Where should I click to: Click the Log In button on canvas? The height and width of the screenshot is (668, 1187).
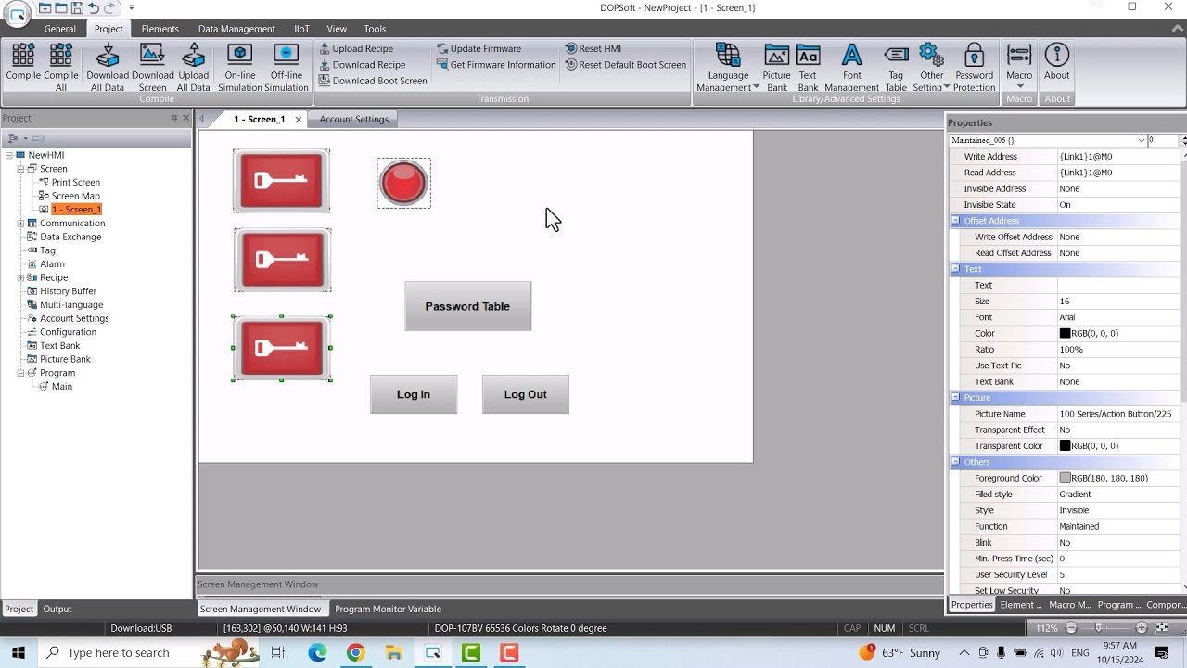pos(414,394)
